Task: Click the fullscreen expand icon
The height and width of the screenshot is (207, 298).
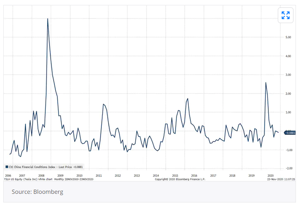Action: (285, 16)
